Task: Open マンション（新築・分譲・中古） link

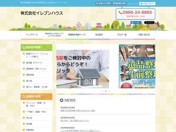Action: [x=36, y=104]
